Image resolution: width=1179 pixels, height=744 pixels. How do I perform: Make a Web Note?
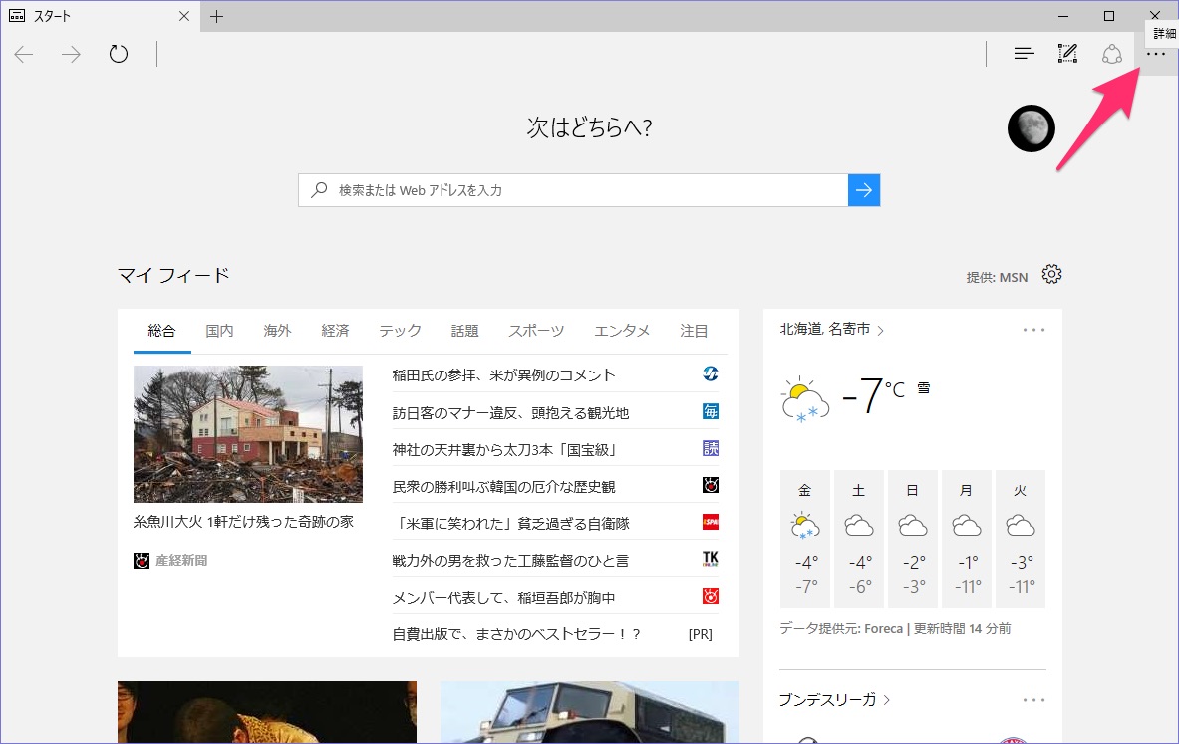[x=1067, y=54]
